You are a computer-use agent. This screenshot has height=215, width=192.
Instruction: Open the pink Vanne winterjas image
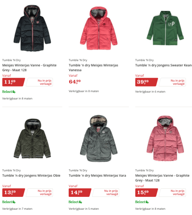click(x=165, y=139)
